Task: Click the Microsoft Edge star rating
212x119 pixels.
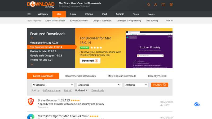Action: pos(94,116)
